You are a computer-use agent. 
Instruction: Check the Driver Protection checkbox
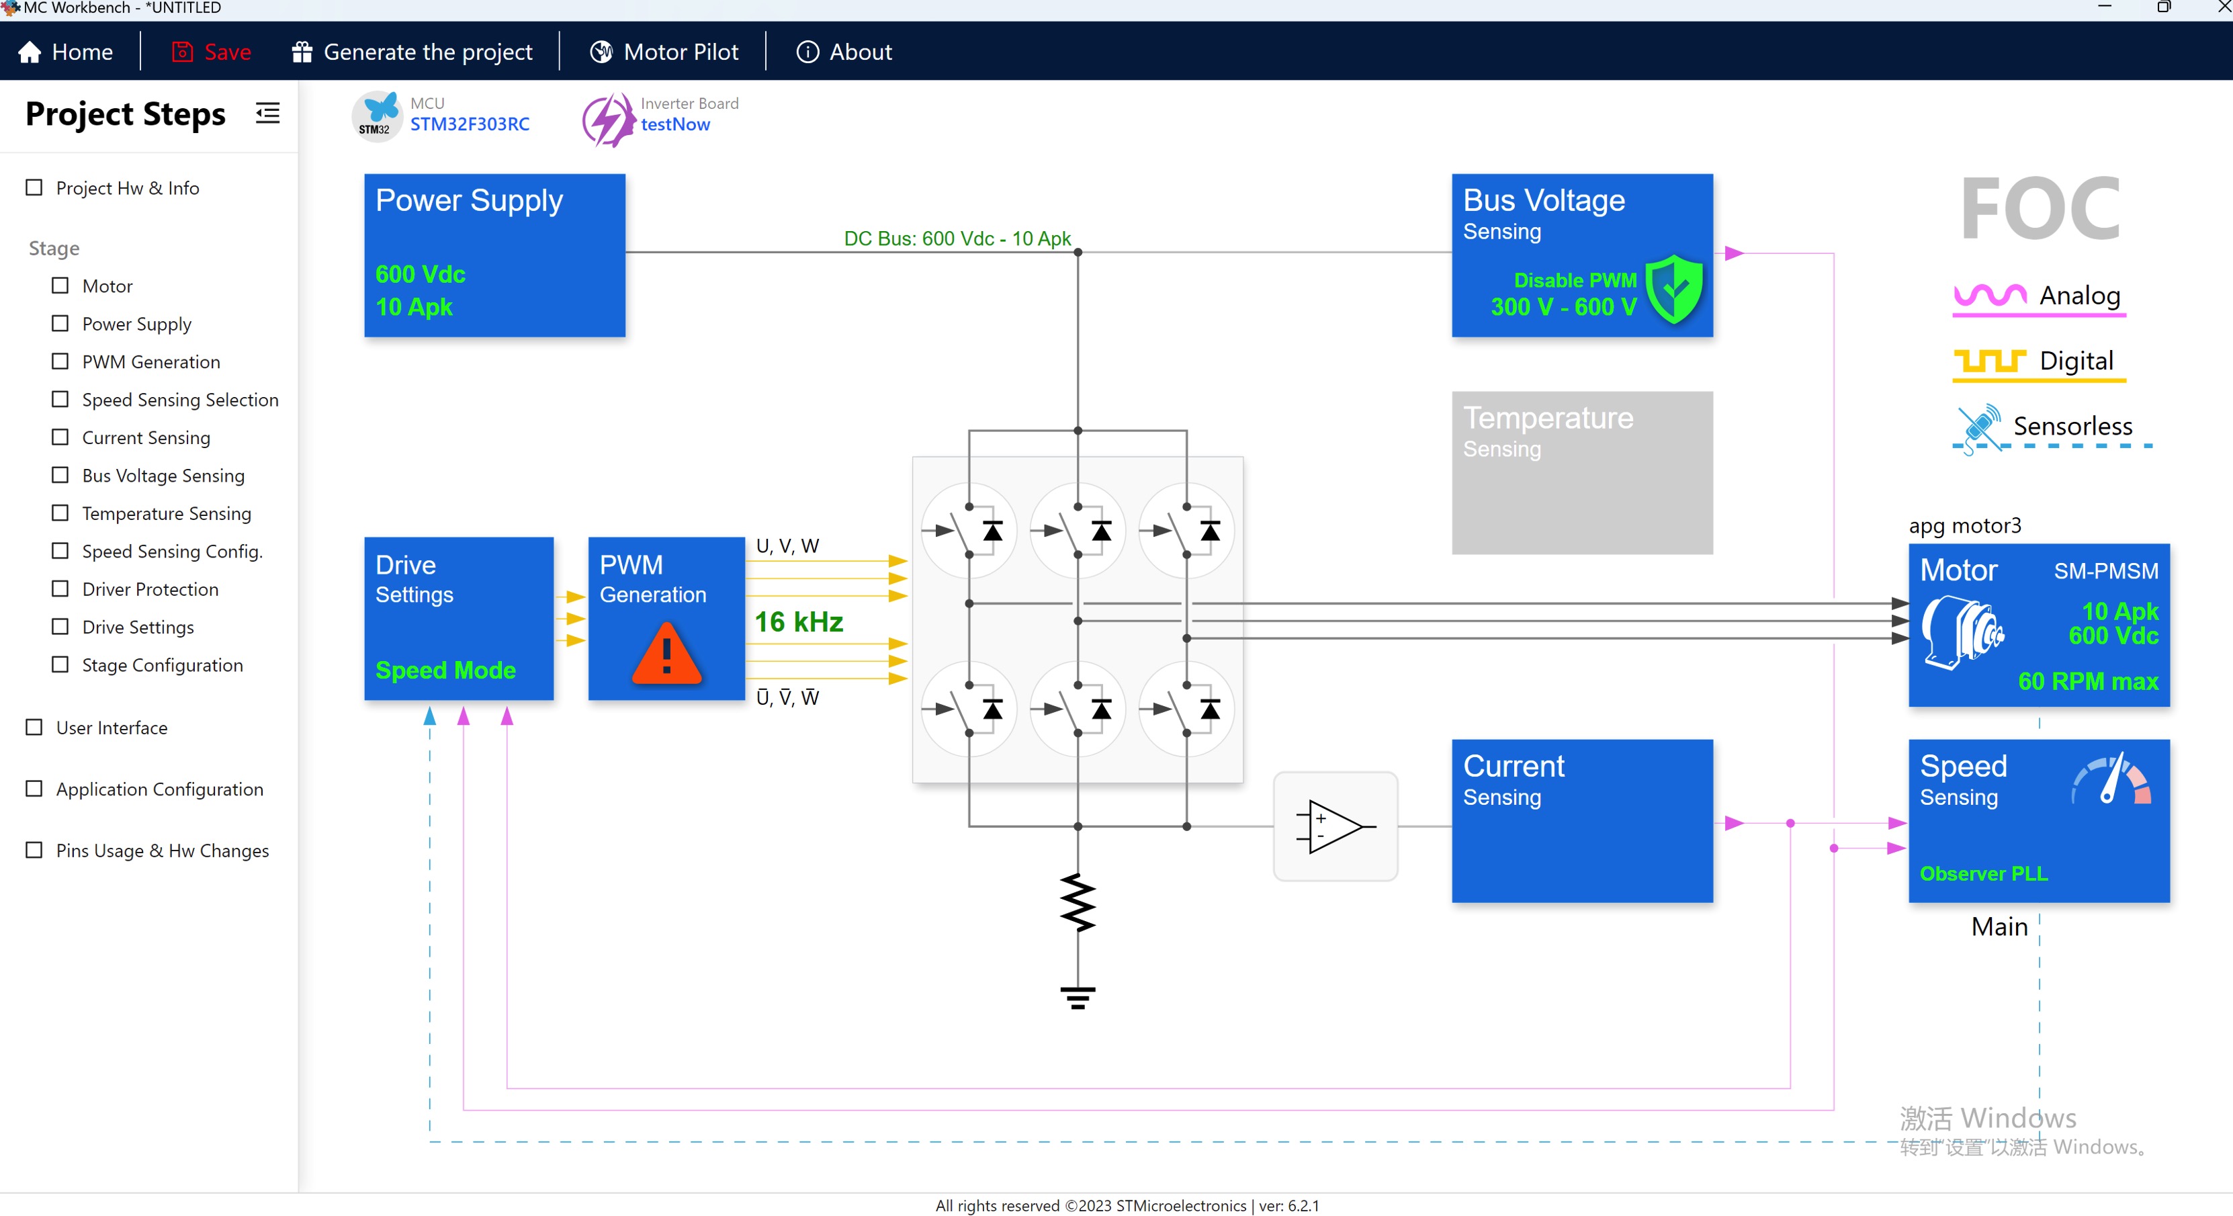(x=59, y=589)
